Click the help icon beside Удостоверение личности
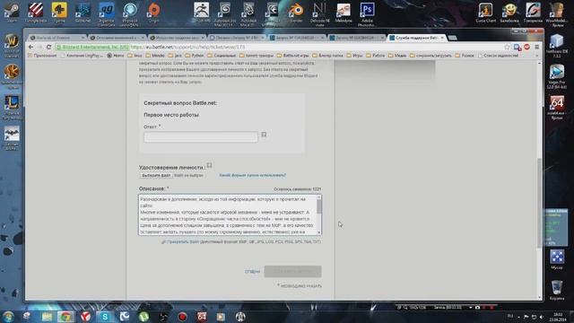 [x=209, y=165]
